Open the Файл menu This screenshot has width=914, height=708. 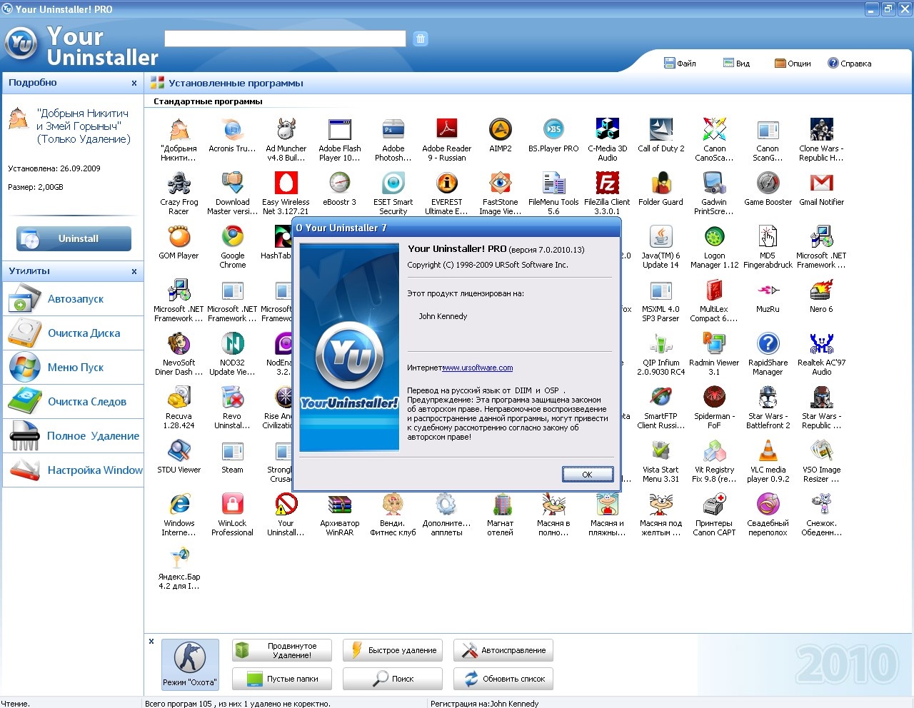point(680,64)
